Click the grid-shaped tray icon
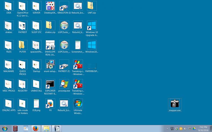The width and height of the screenshot is (212, 132). 172,129
